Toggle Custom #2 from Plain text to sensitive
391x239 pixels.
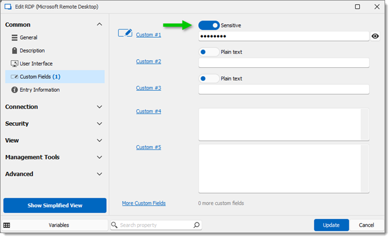209,52
